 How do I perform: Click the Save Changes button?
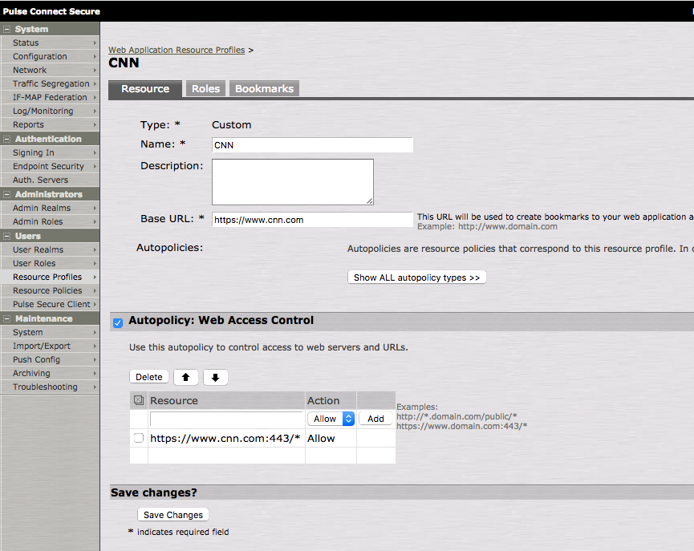click(172, 514)
